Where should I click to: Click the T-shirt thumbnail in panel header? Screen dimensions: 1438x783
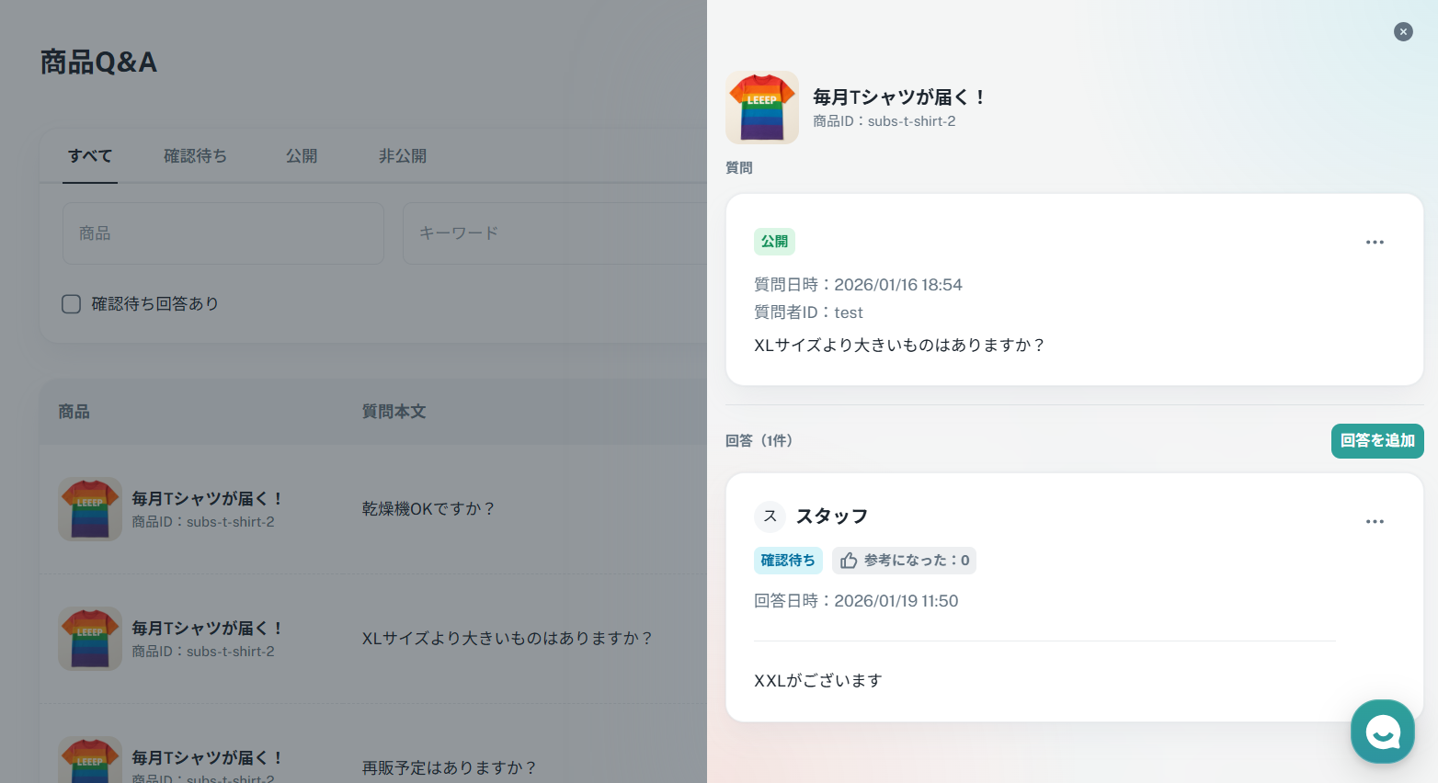tap(762, 108)
